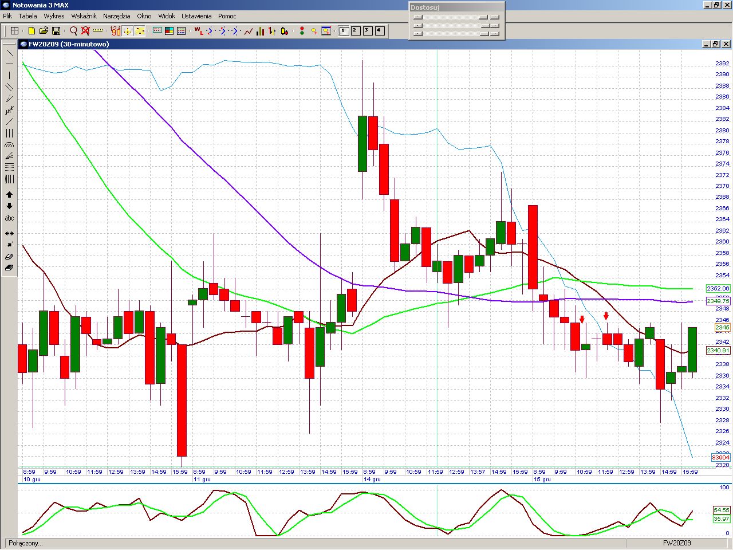Viewport: 733px width, 550px height.
Task: Open the Wykres menu
Action: (54, 16)
